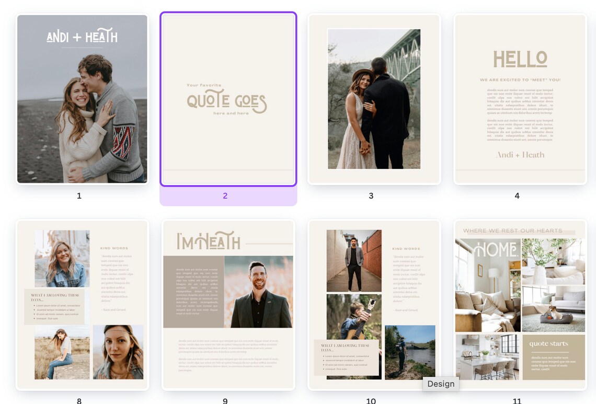The image size is (596, 404).
Task: Select the highlighted page 2 number label
Action: click(x=225, y=195)
